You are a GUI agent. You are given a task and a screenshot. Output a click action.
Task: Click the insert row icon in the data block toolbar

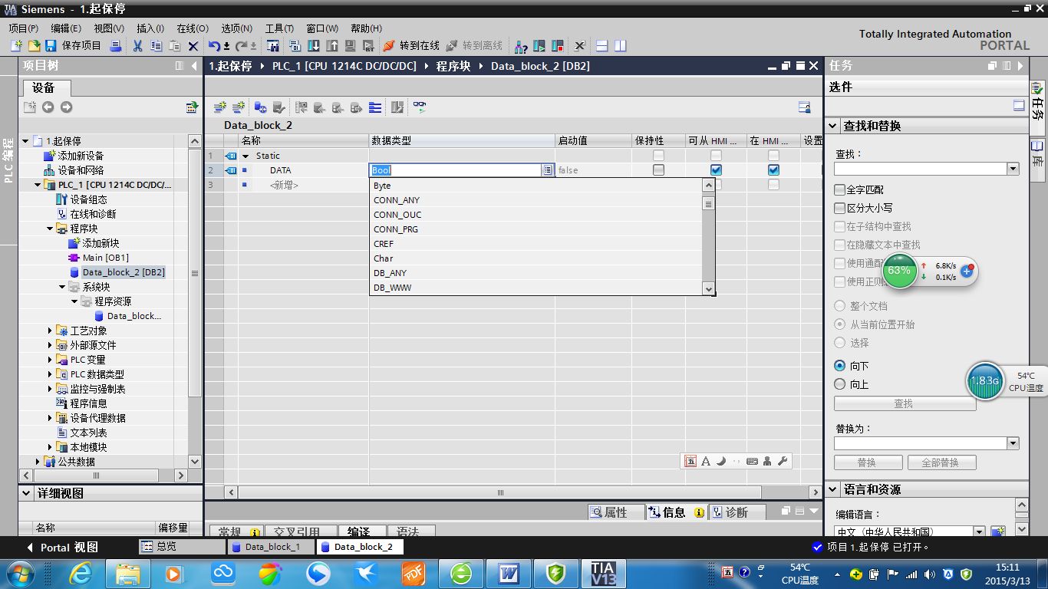pos(220,107)
